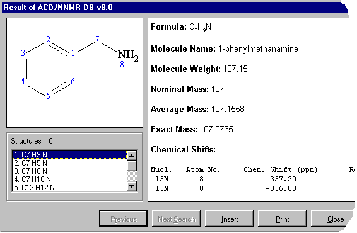
Task: Click the Previous button
Action: [x=123, y=219]
